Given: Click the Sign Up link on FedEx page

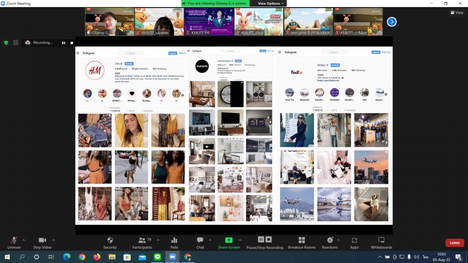Looking at the screenshot, I should pyautogui.click(x=386, y=52).
